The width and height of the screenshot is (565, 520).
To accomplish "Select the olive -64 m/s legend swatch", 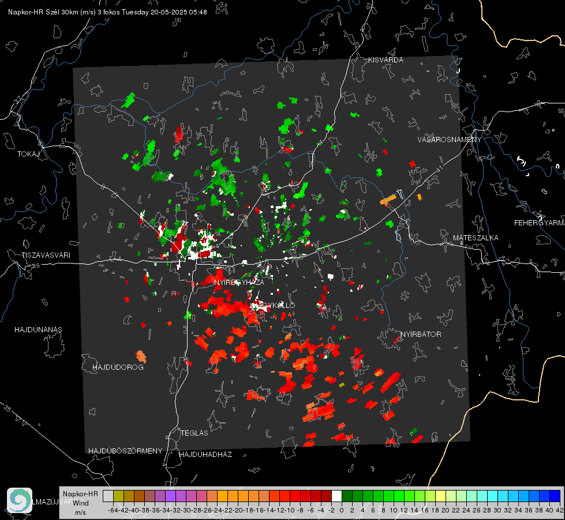I will (x=118, y=496).
